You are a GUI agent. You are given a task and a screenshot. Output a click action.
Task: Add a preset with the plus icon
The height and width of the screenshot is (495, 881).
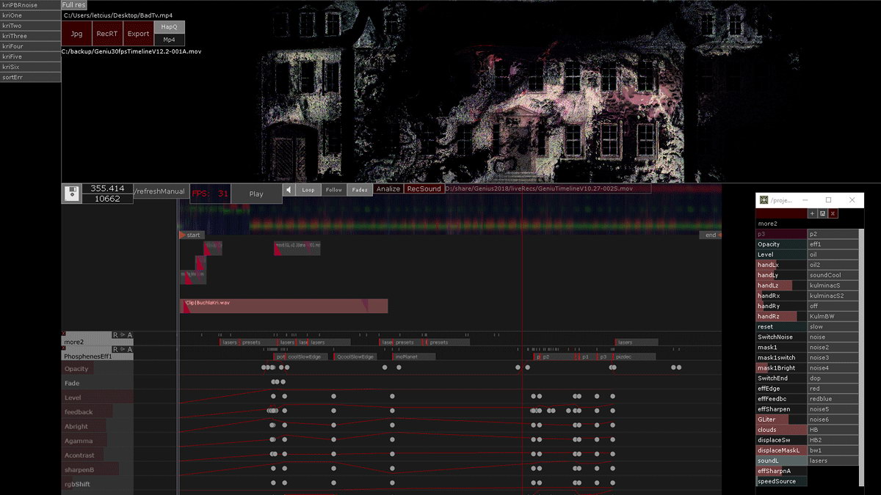click(812, 213)
